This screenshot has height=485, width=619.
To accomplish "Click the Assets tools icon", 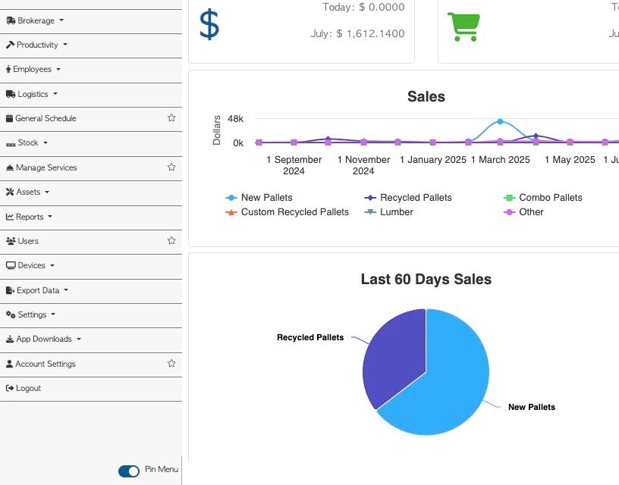I will pyautogui.click(x=10, y=192).
